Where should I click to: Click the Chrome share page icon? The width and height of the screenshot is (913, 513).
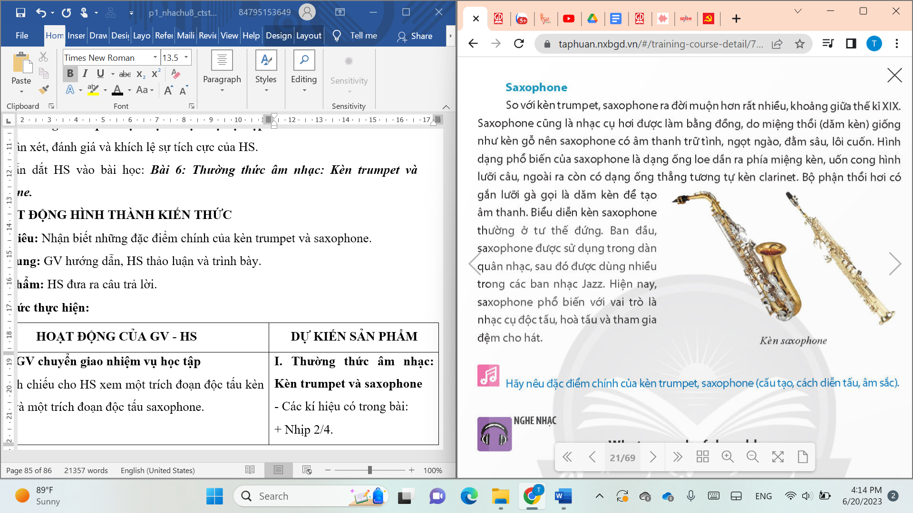777,44
